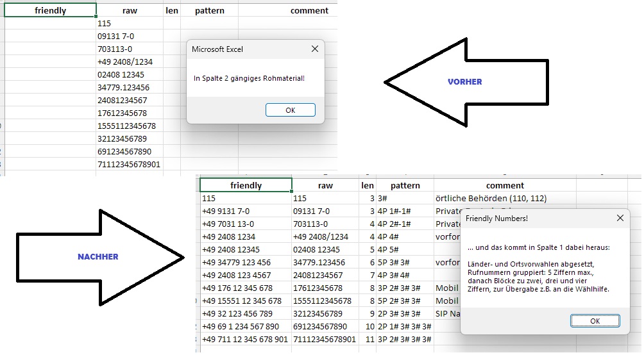Click the comment header in the lower sheet
Screen dimensions: 644x355
click(505, 185)
